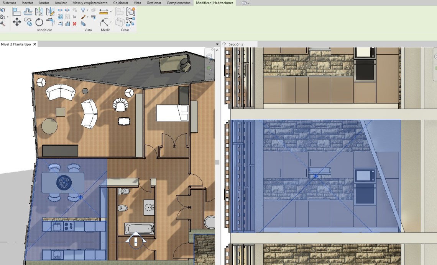
Task: Open the Gestionar ribbon tab
Action: [154, 3]
